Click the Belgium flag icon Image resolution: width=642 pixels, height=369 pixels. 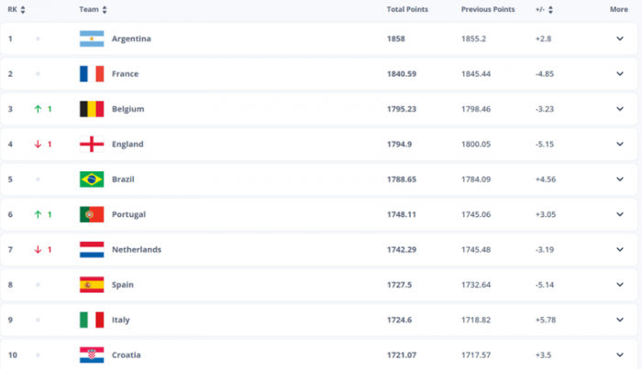(91, 109)
